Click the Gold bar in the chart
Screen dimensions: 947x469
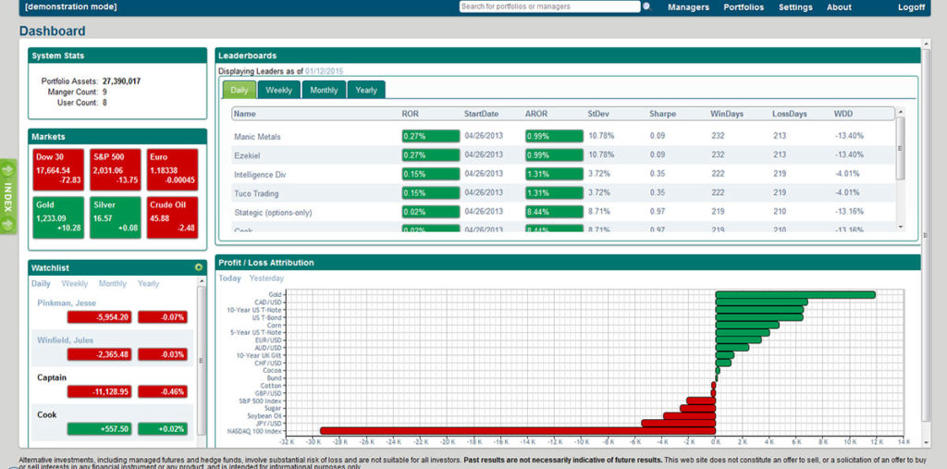[x=794, y=294]
